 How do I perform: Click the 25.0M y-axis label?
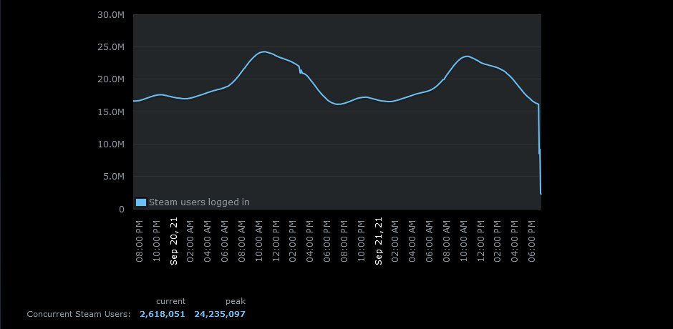pos(111,46)
